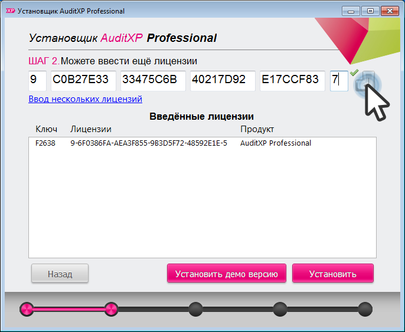Click the fifth, final step marker

tap(365, 309)
